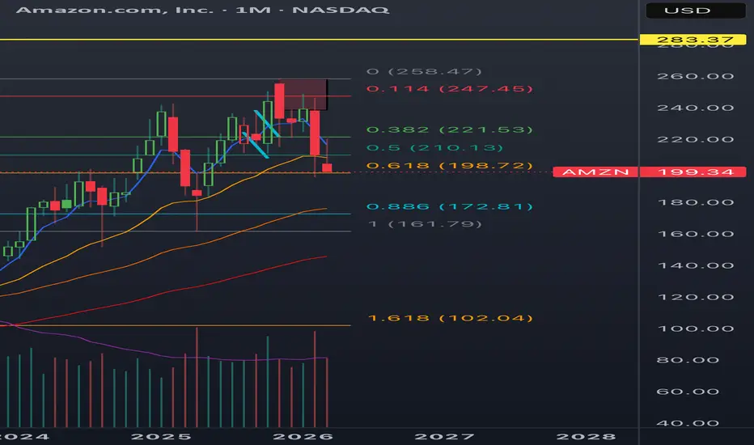Click the 140.00 price axis label
The image size is (754, 445).
pos(695,265)
